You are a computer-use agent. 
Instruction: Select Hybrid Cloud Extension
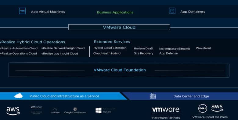click(x=110, y=48)
